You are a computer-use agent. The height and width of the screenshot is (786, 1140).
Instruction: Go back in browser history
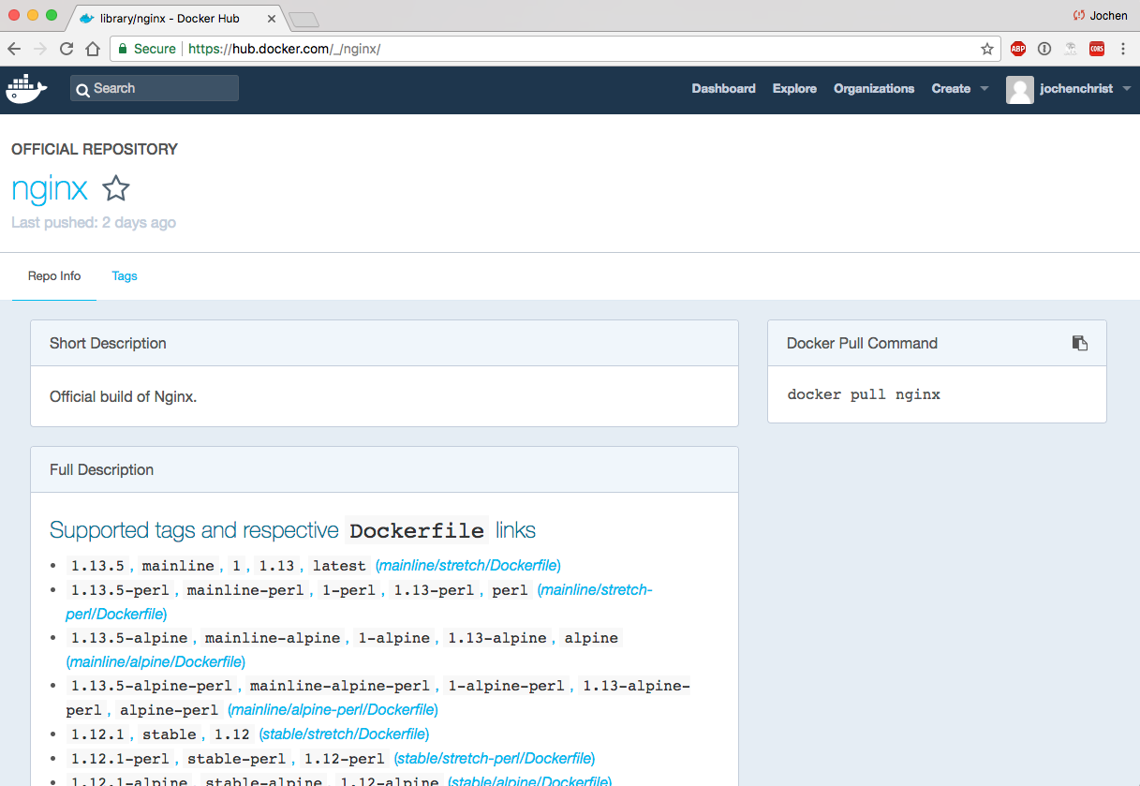(x=14, y=49)
